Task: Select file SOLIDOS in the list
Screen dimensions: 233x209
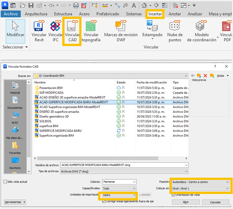Action: [x=45, y=121]
